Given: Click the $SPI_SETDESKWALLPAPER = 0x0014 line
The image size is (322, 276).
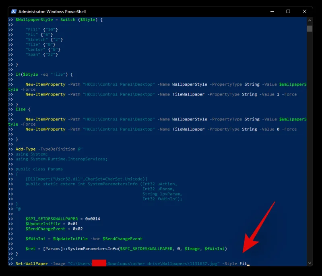Looking at the screenshot, I should pos(62,219).
